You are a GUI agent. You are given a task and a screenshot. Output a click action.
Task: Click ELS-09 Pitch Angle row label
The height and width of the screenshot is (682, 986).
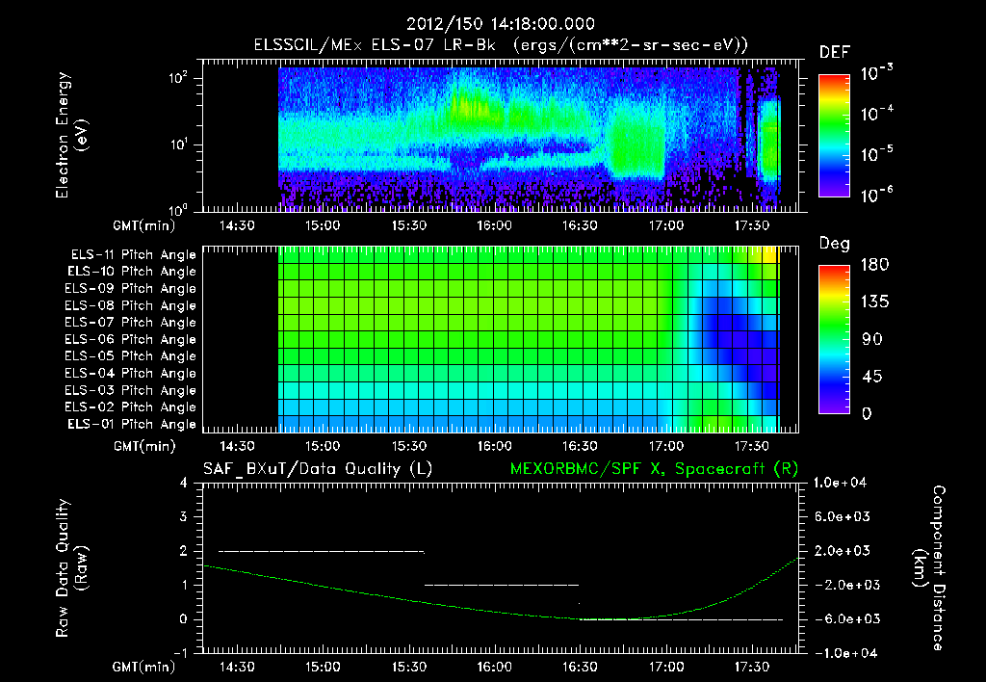point(130,289)
